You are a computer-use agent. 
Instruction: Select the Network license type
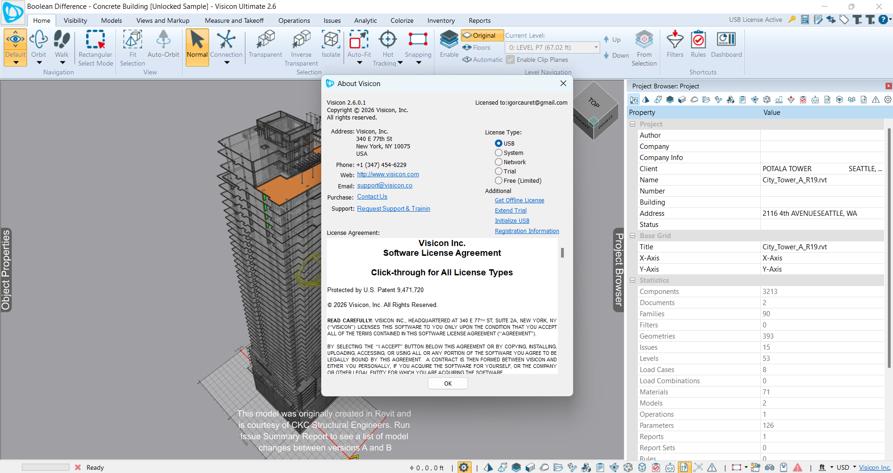tap(499, 162)
